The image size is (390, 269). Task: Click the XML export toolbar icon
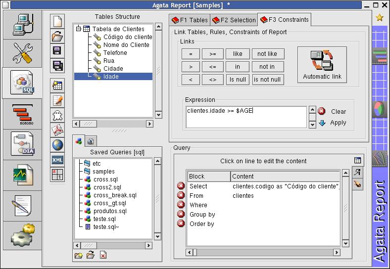point(57,160)
